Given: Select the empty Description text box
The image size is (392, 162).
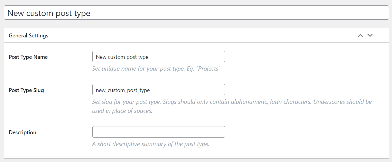Looking at the screenshot, I should point(158,132).
